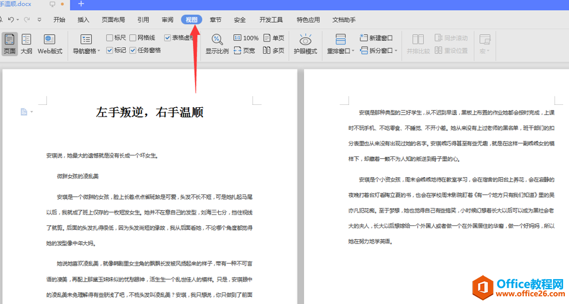Open the 审阅 Review tab
This screenshot has width=569, height=304.
[167, 20]
